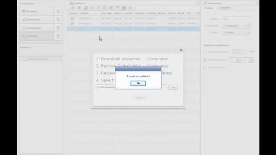
Task: Click green status icon of second station row
Action: coord(72,23)
